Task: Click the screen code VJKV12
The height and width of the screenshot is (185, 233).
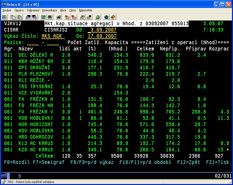Action: coord(13,23)
